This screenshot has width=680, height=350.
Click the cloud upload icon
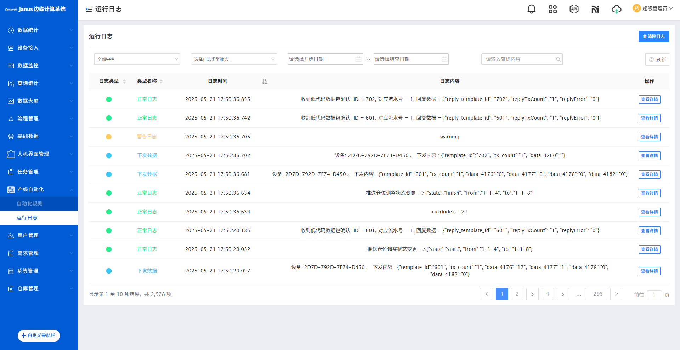pyautogui.click(x=616, y=9)
